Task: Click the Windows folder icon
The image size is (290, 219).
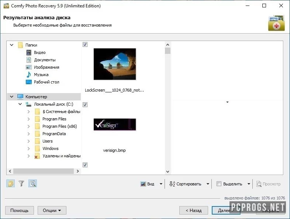Action: pos(37,148)
